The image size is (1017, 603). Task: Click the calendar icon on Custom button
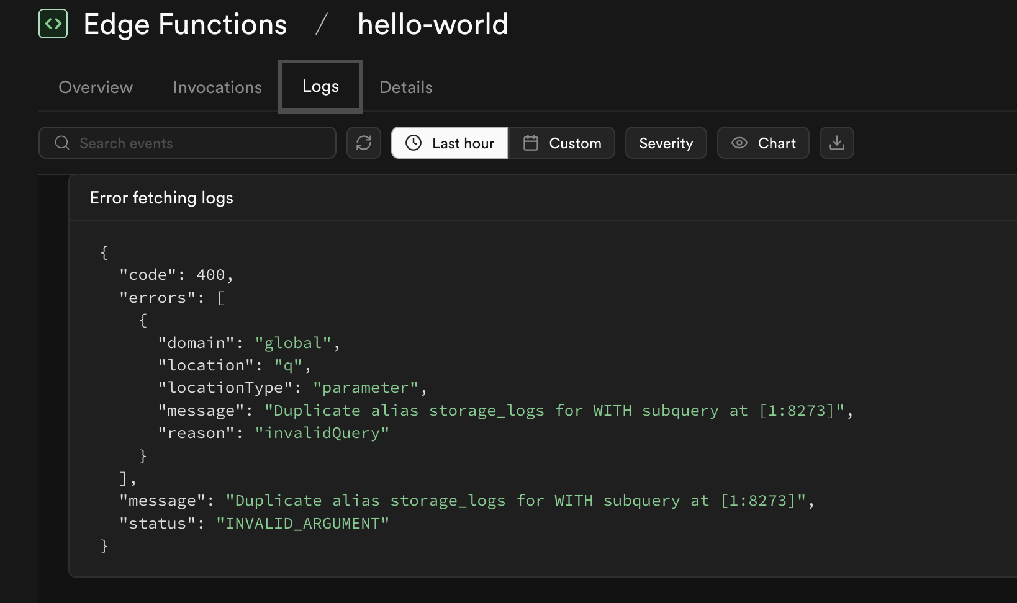530,143
